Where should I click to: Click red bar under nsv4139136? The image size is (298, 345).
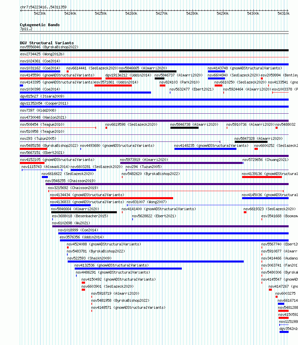point(262,177)
